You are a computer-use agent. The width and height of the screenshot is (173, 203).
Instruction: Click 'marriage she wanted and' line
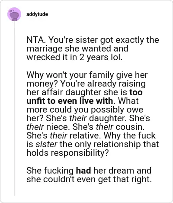pos(77,48)
